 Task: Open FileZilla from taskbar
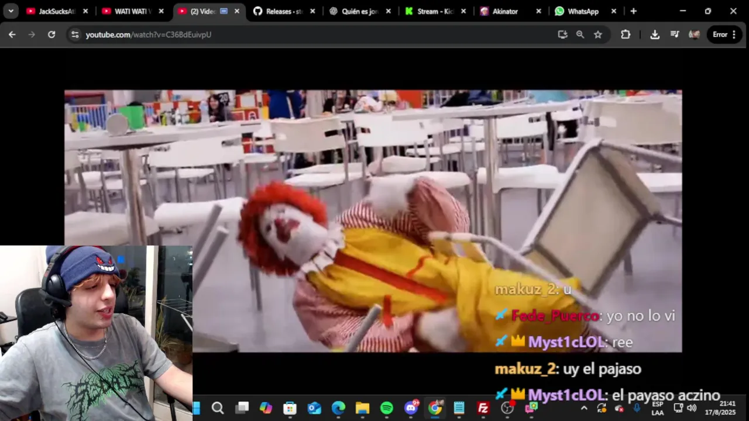click(x=483, y=408)
